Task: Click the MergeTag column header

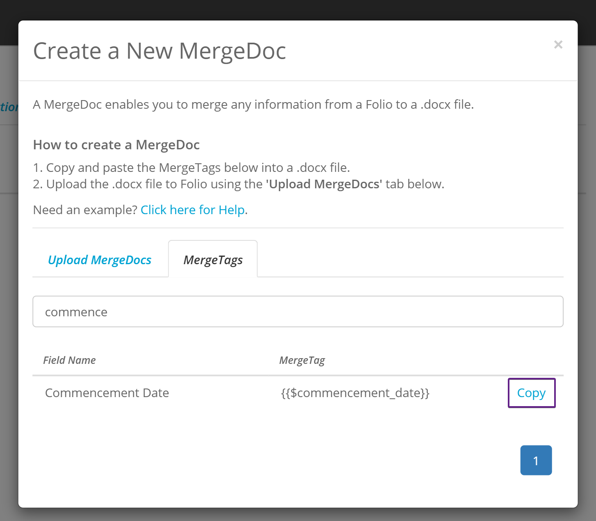Action: pos(302,360)
